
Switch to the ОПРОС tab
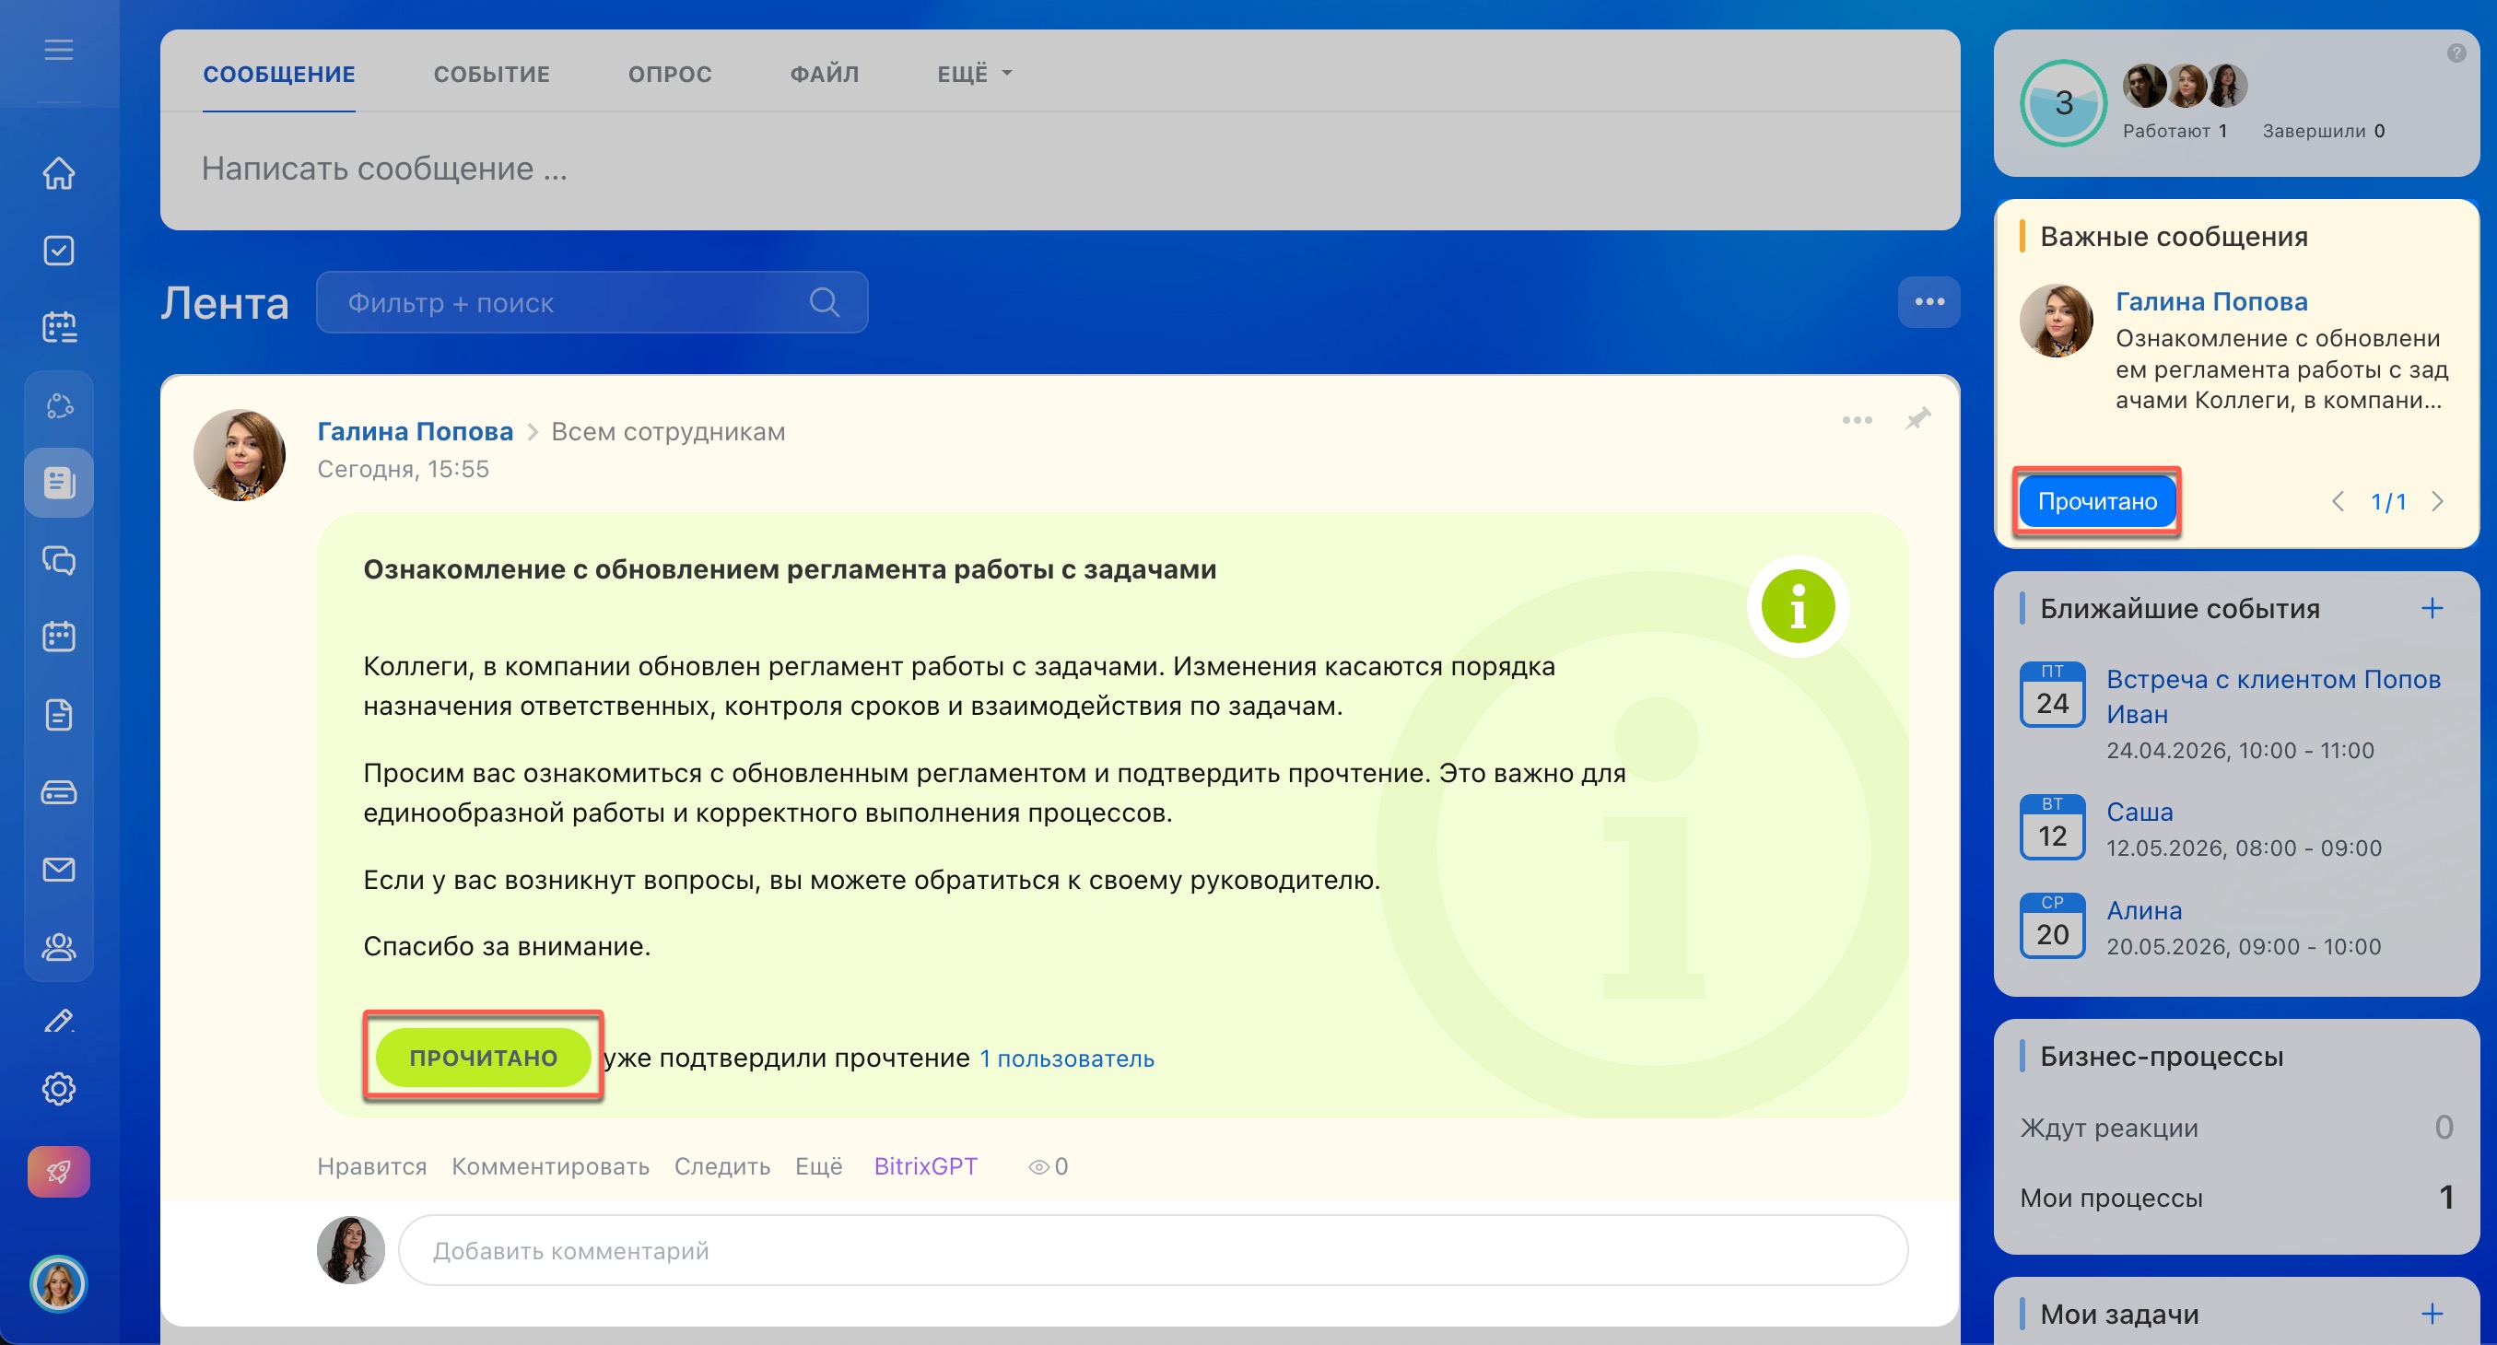[x=670, y=74]
